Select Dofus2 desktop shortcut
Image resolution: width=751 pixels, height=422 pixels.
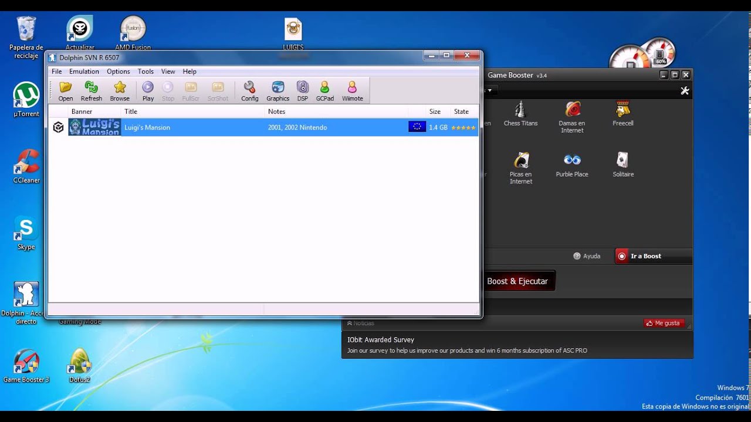coord(79,366)
